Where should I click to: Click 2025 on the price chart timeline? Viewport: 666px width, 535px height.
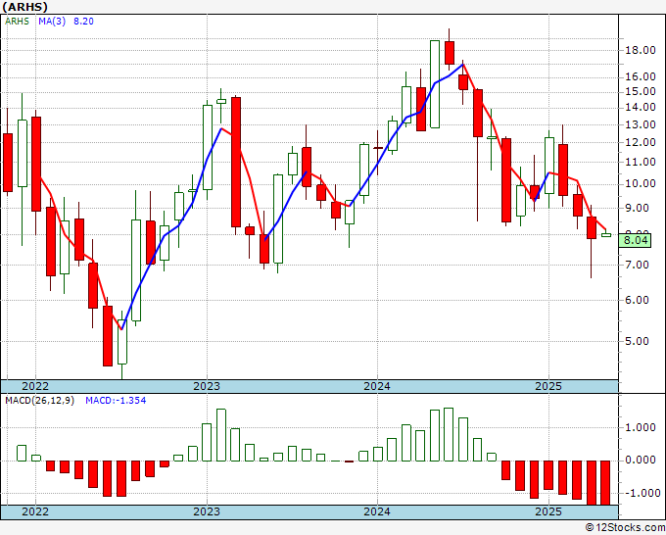pyautogui.click(x=548, y=386)
